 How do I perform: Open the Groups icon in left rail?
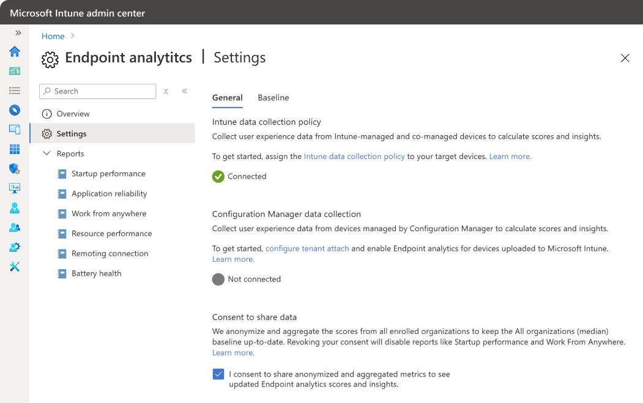15,227
